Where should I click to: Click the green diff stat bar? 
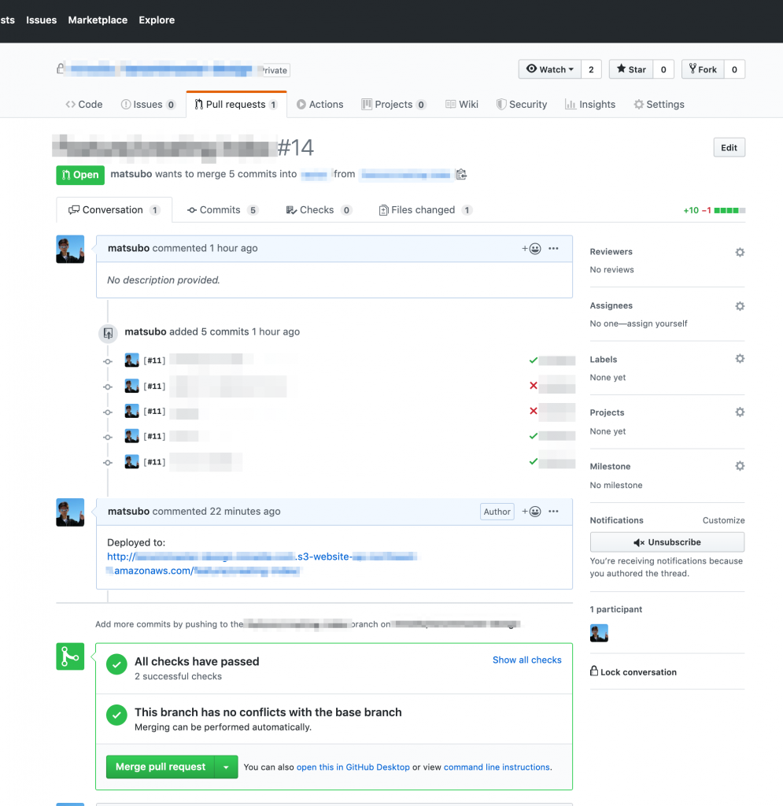tap(728, 210)
